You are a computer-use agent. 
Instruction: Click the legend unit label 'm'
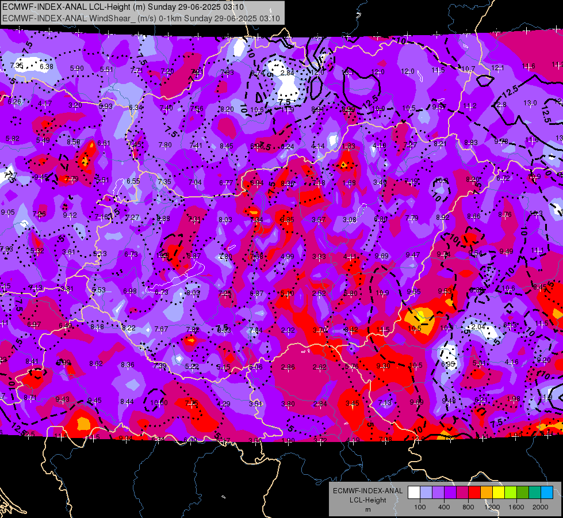click(367, 509)
